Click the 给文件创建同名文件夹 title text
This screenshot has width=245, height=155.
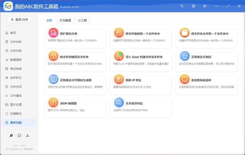[x=74, y=57]
